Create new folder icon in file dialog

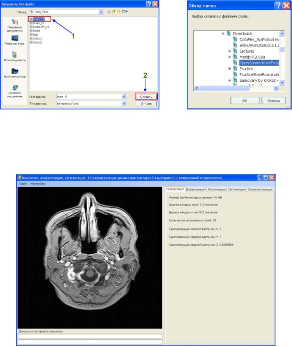tap(119, 12)
